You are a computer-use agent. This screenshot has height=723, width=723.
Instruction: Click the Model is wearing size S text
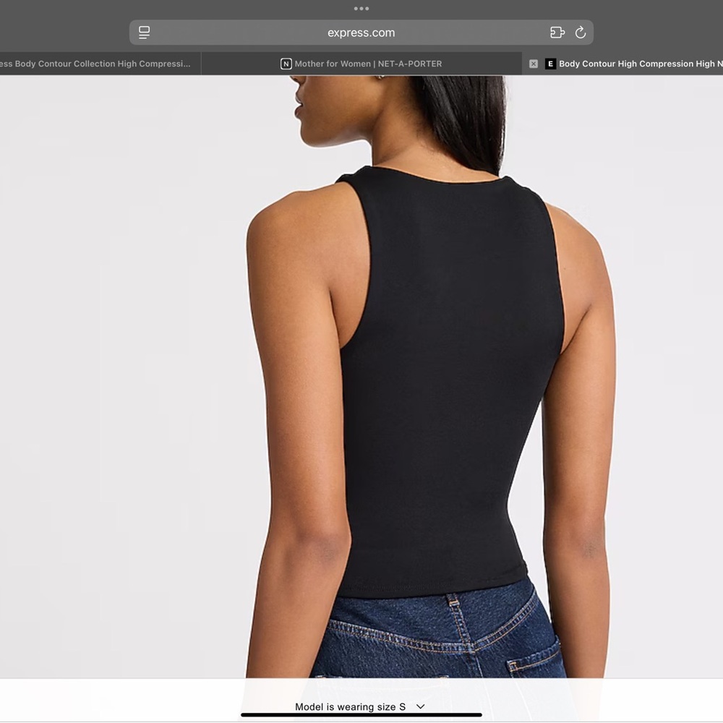(x=350, y=707)
